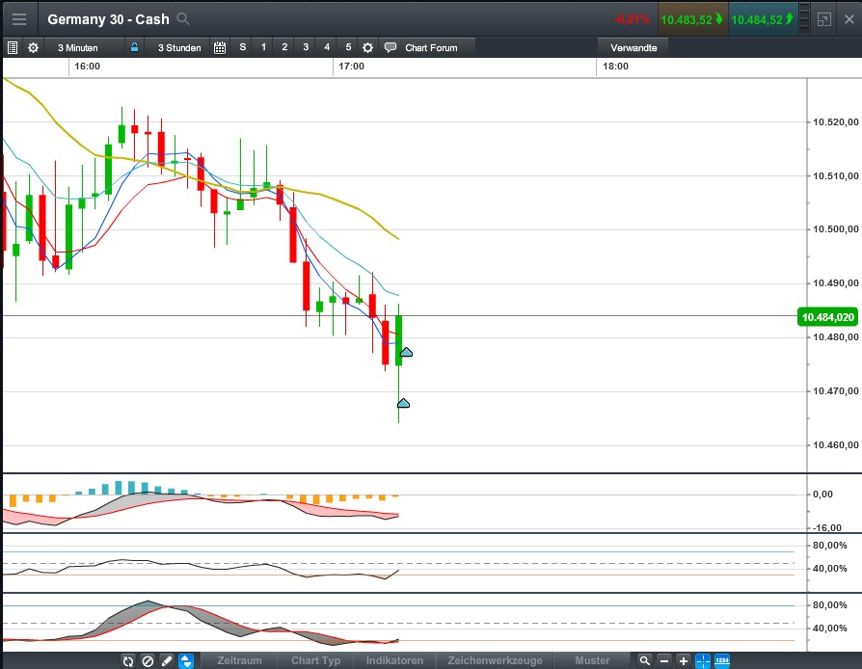Select the S timeframe button

[x=241, y=46]
